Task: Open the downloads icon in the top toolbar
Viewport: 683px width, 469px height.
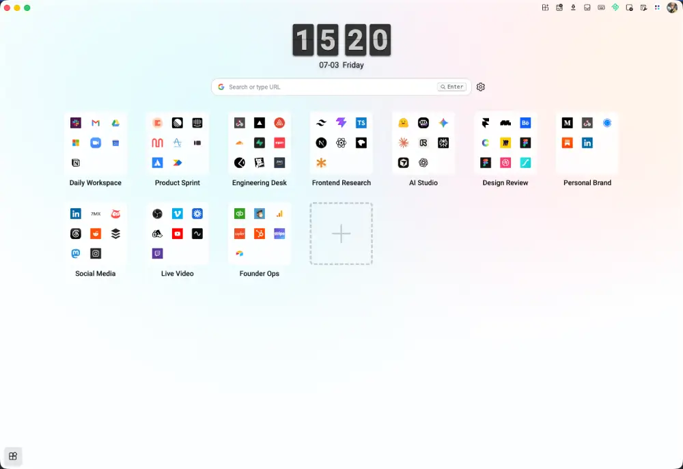Action: pos(573,8)
